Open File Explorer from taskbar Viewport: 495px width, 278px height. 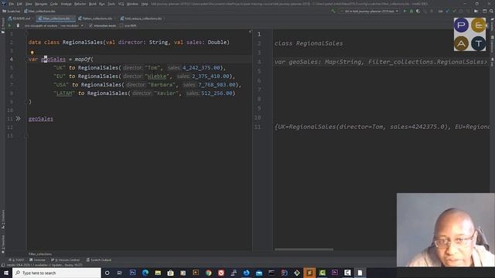click(158, 273)
